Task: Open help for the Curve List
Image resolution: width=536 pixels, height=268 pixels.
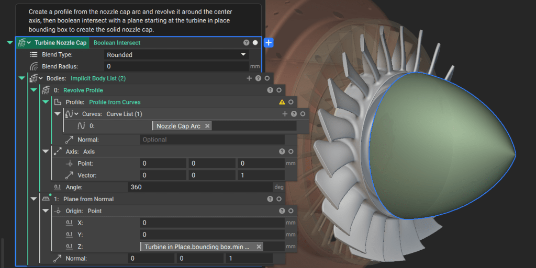Action: coord(294,114)
